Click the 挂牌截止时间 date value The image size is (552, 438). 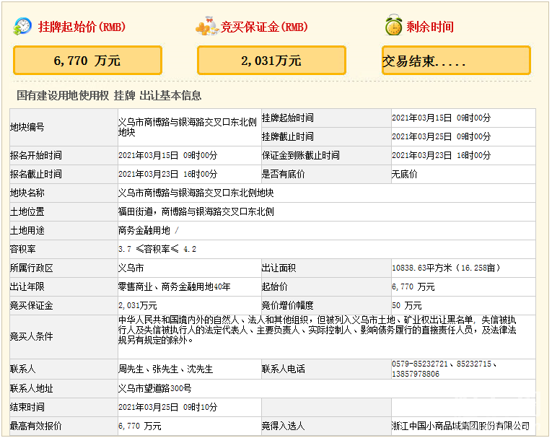tap(441, 136)
